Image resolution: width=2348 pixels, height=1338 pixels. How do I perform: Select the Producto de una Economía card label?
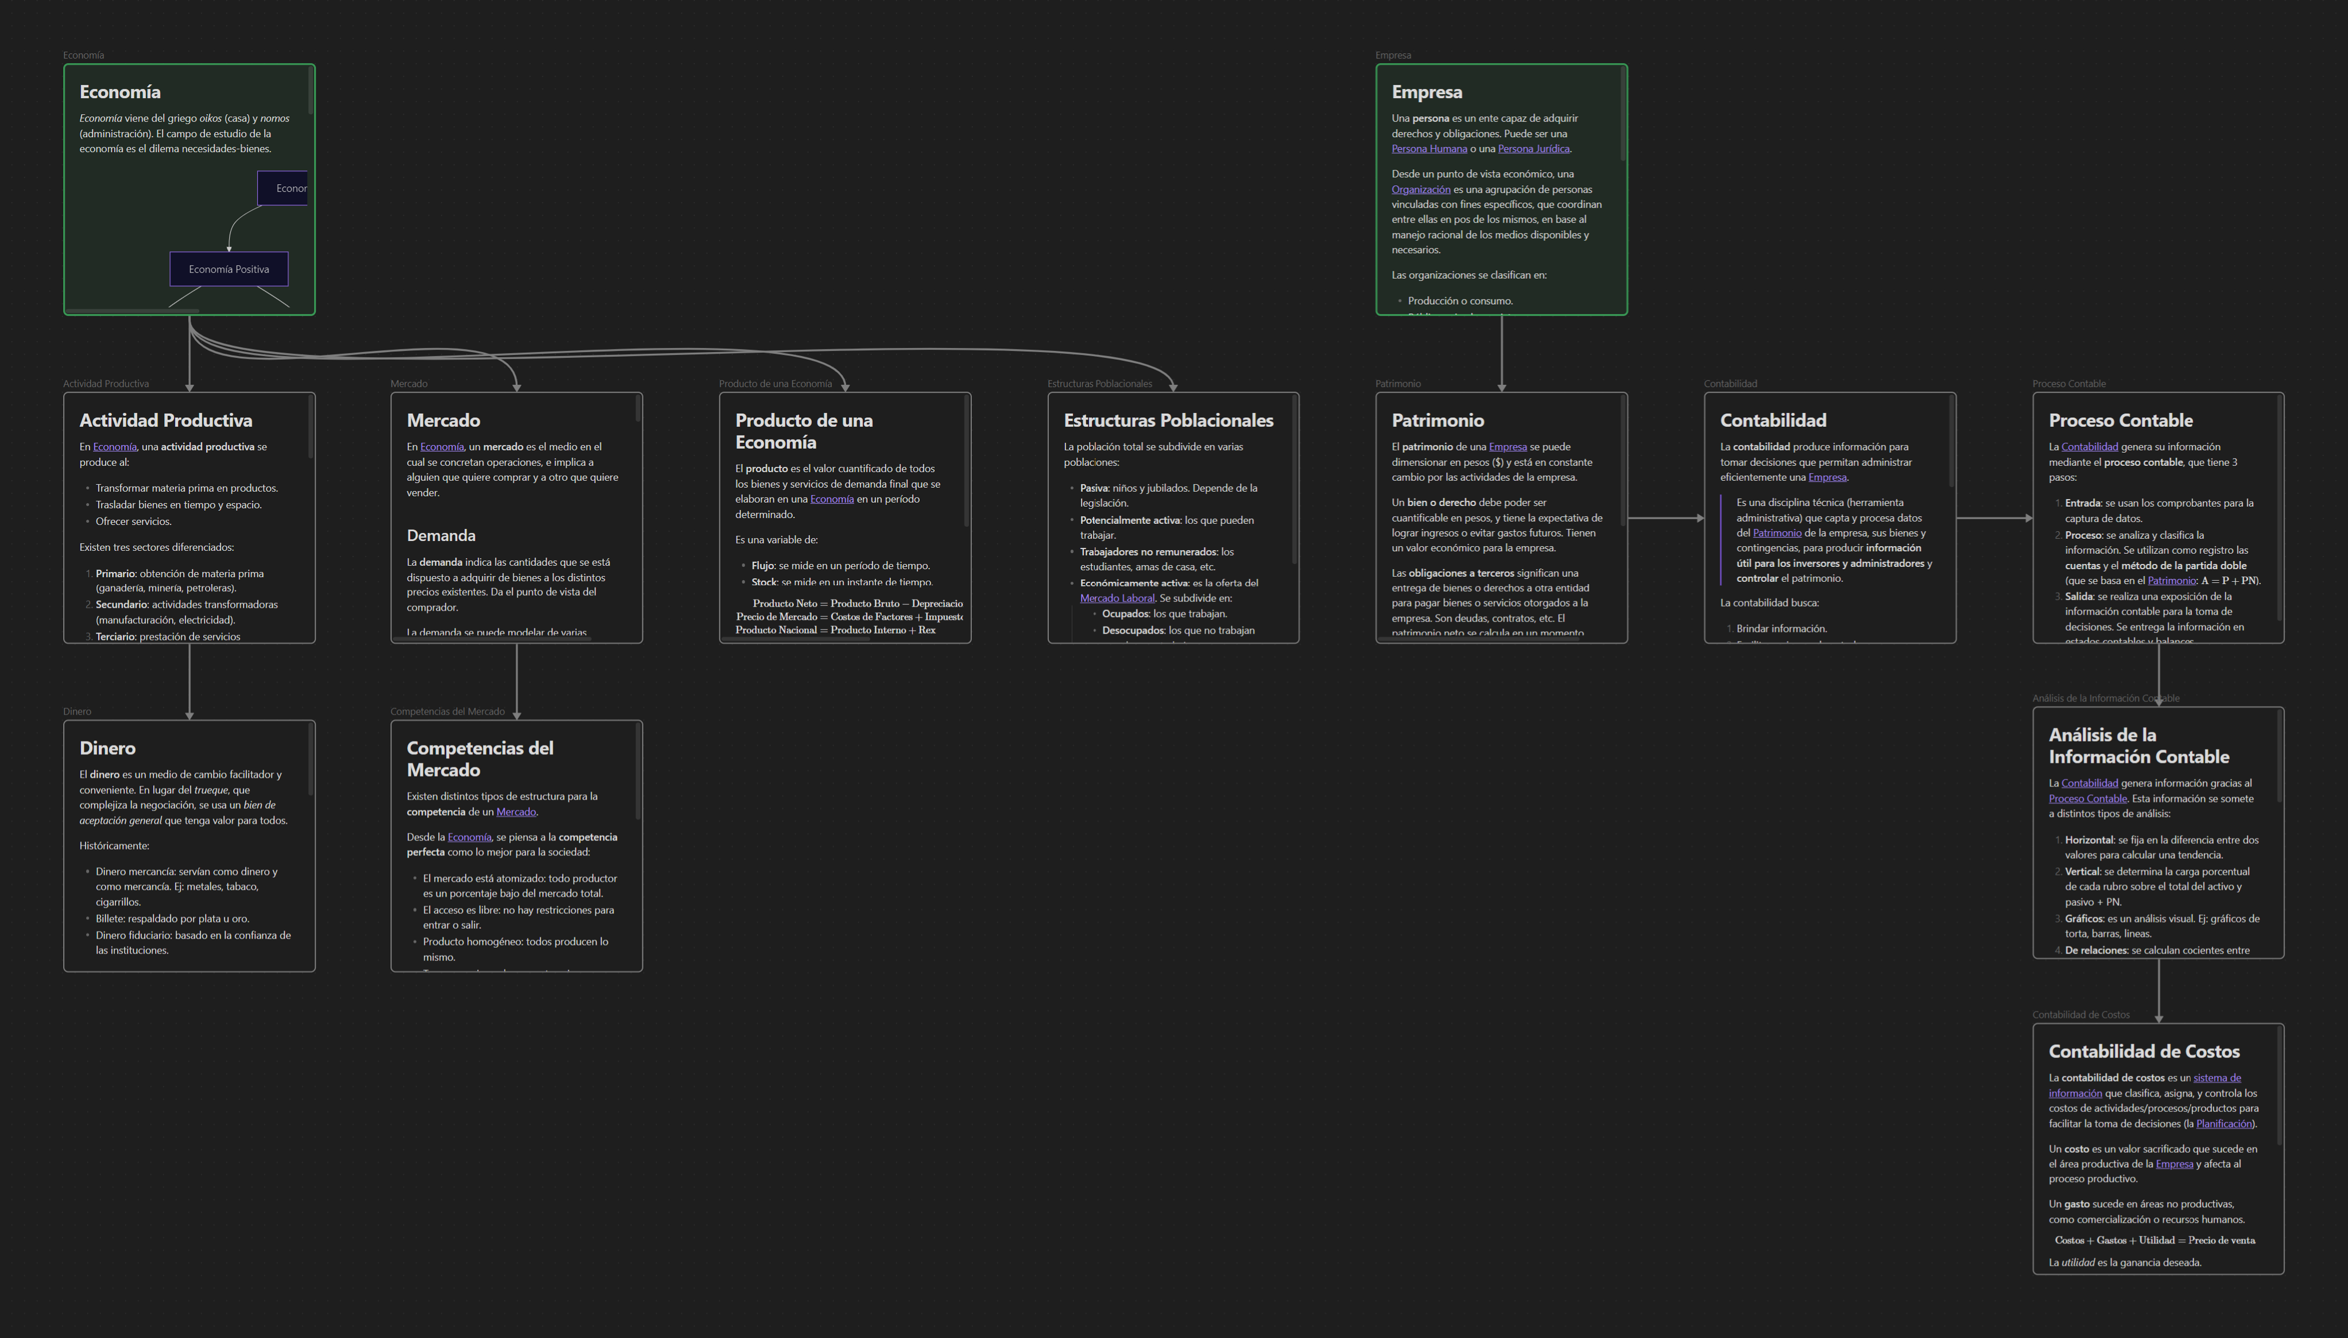pos(775,384)
